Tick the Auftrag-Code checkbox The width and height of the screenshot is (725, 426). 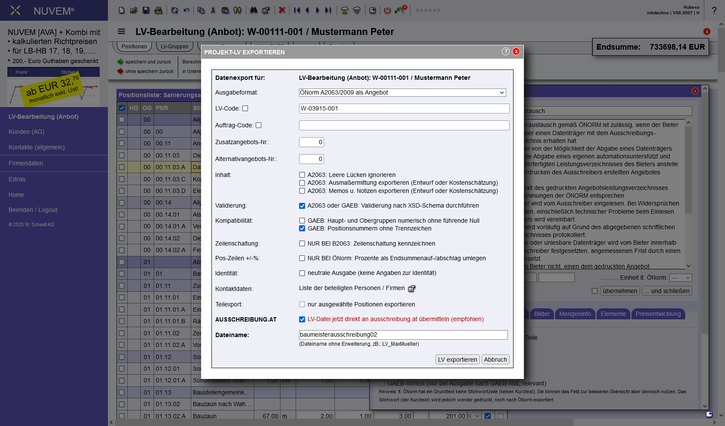tap(258, 125)
